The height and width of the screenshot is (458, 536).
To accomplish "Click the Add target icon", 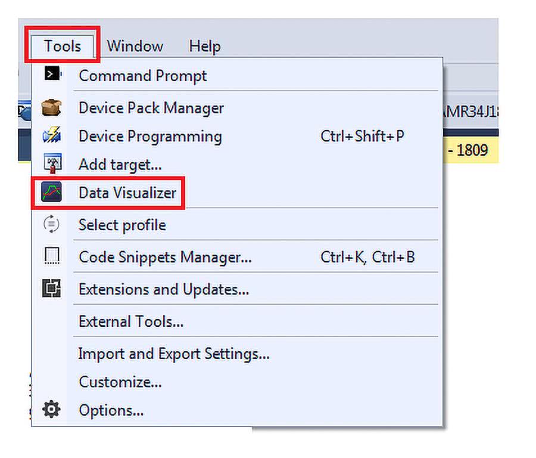I will (x=52, y=163).
